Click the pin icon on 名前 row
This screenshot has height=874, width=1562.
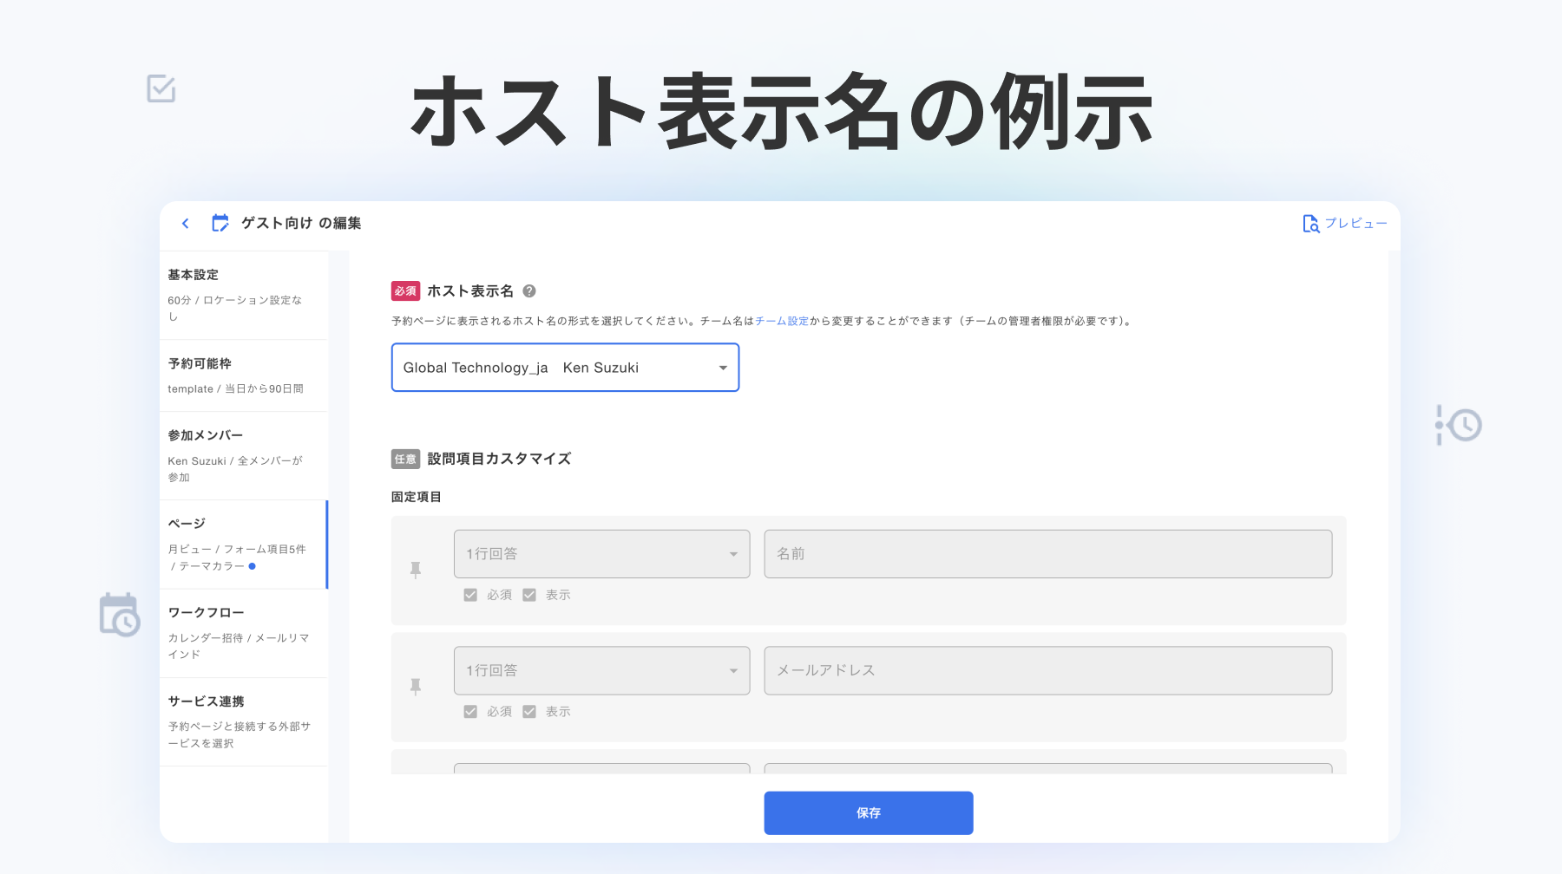click(x=416, y=570)
